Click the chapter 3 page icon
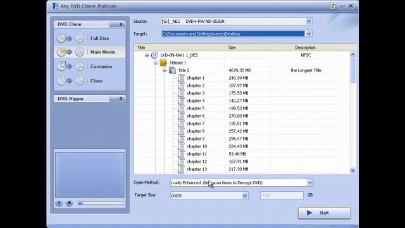Screen dimensions: 405x228 coord(182,93)
